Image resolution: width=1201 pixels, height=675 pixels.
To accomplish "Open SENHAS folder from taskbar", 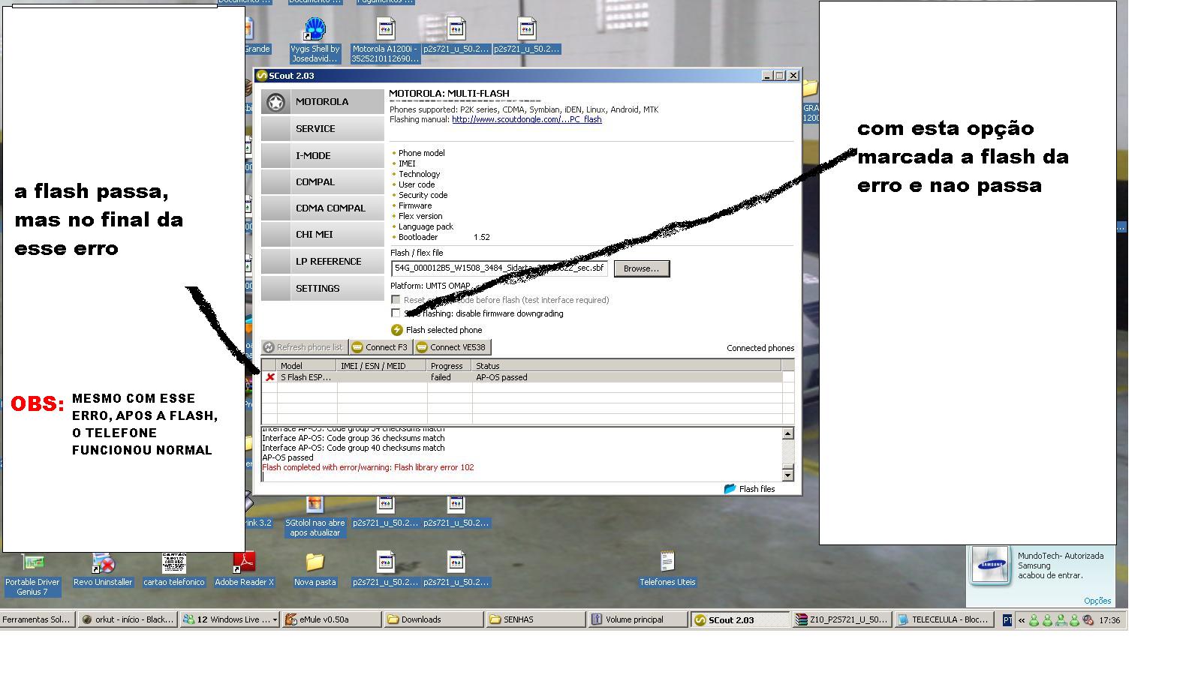I will [536, 619].
